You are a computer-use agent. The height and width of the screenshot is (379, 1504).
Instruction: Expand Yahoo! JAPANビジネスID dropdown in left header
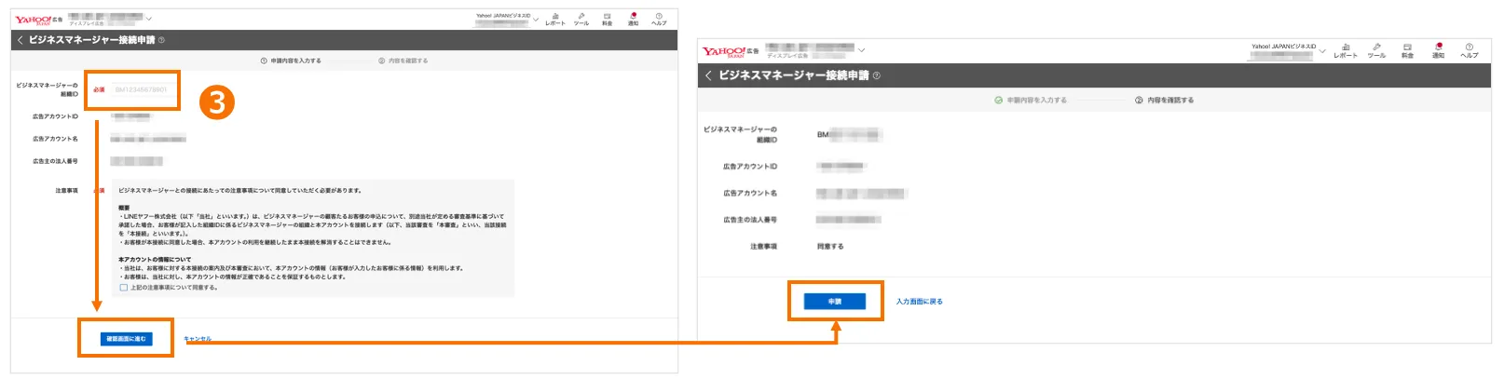click(x=536, y=20)
